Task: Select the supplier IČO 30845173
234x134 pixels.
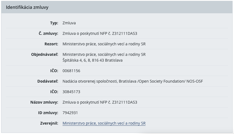Action: click(x=71, y=92)
